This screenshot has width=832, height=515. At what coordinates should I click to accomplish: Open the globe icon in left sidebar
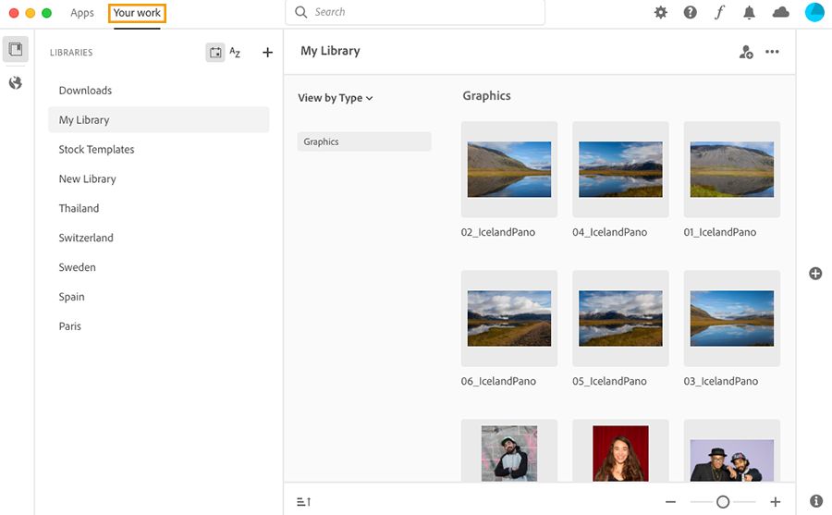point(16,83)
